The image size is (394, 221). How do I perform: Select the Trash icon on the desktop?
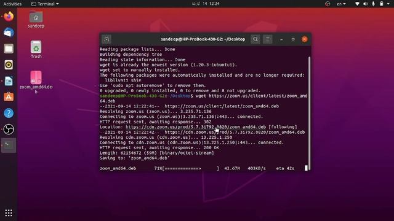click(x=36, y=49)
